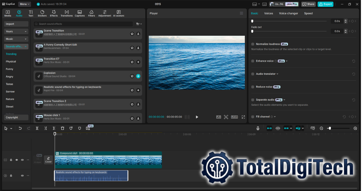Enable the Fill channel checkbox

[253, 117]
